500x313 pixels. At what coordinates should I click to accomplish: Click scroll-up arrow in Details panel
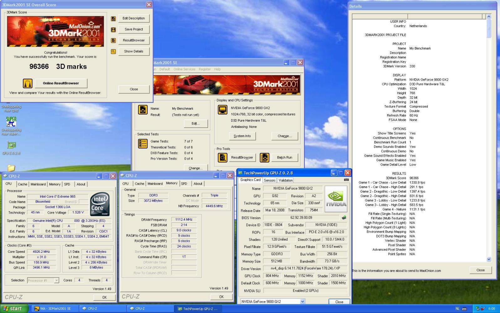[489, 17]
